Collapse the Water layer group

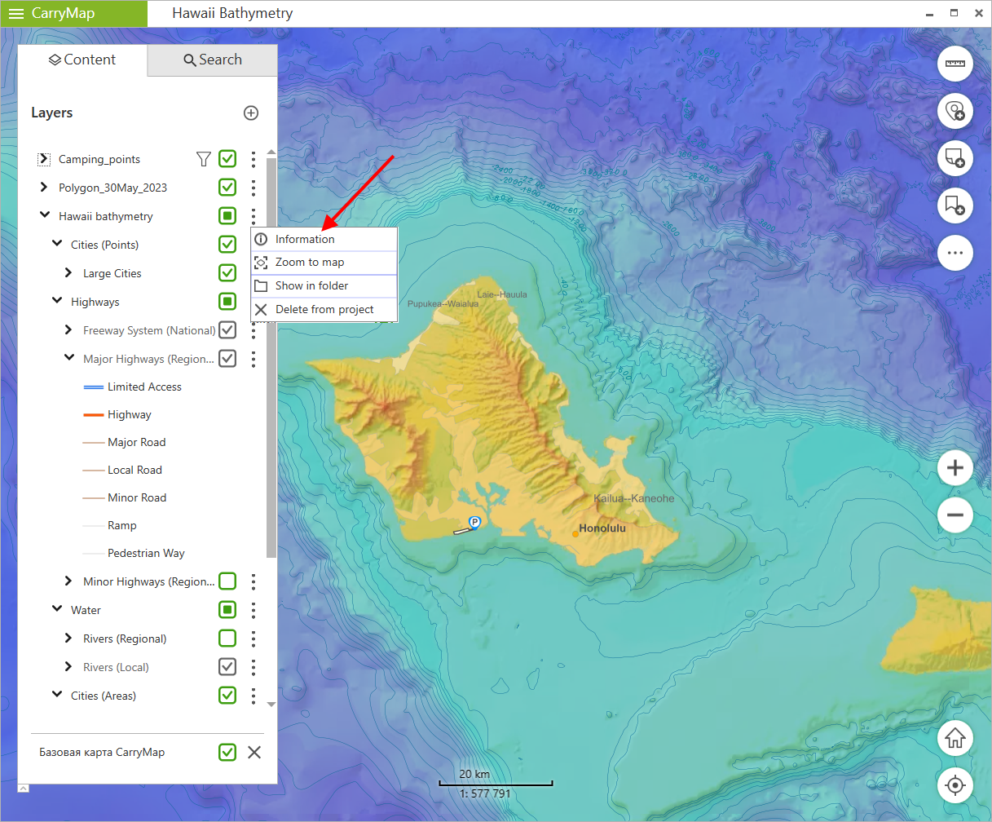pos(57,610)
